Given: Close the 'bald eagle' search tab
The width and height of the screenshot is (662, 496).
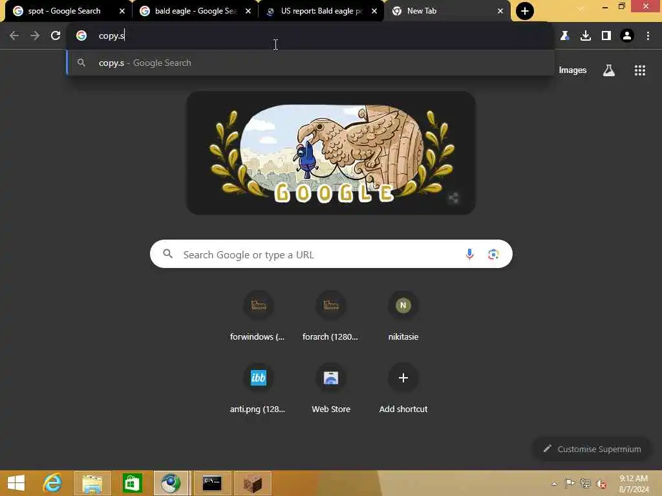Looking at the screenshot, I should [248, 11].
